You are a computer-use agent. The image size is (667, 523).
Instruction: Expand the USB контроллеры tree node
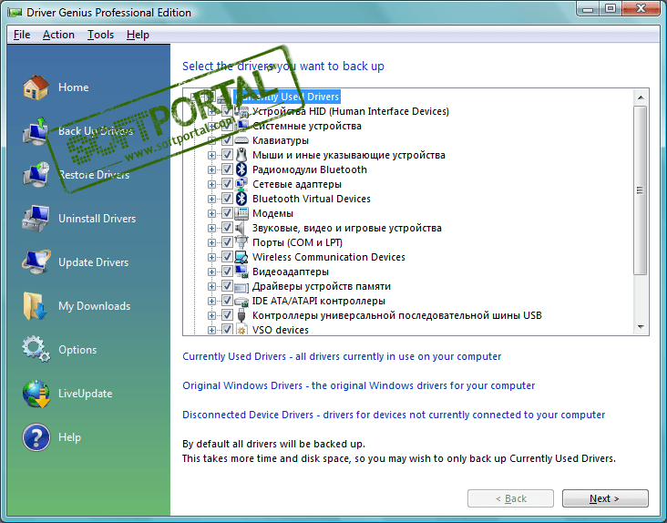[x=211, y=315]
